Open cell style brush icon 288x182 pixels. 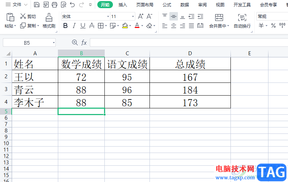(113, 25)
